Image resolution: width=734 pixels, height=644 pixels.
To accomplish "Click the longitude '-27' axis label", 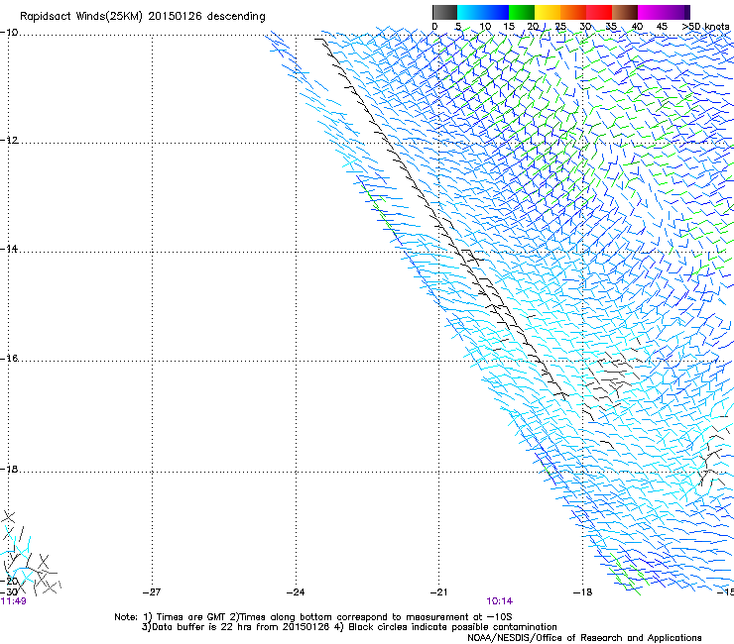I will (x=152, y=592).
